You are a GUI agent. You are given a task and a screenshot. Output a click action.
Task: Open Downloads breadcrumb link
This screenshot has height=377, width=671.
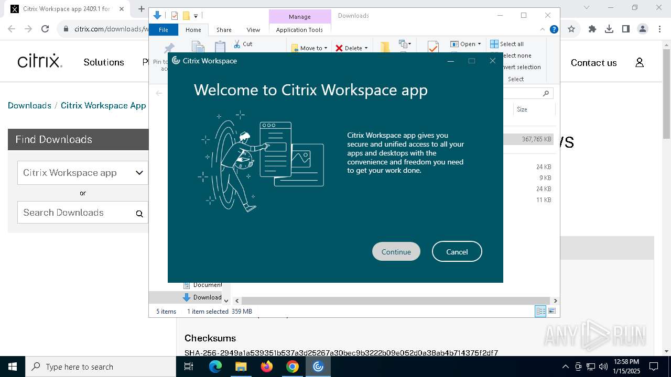pos(29,105)
